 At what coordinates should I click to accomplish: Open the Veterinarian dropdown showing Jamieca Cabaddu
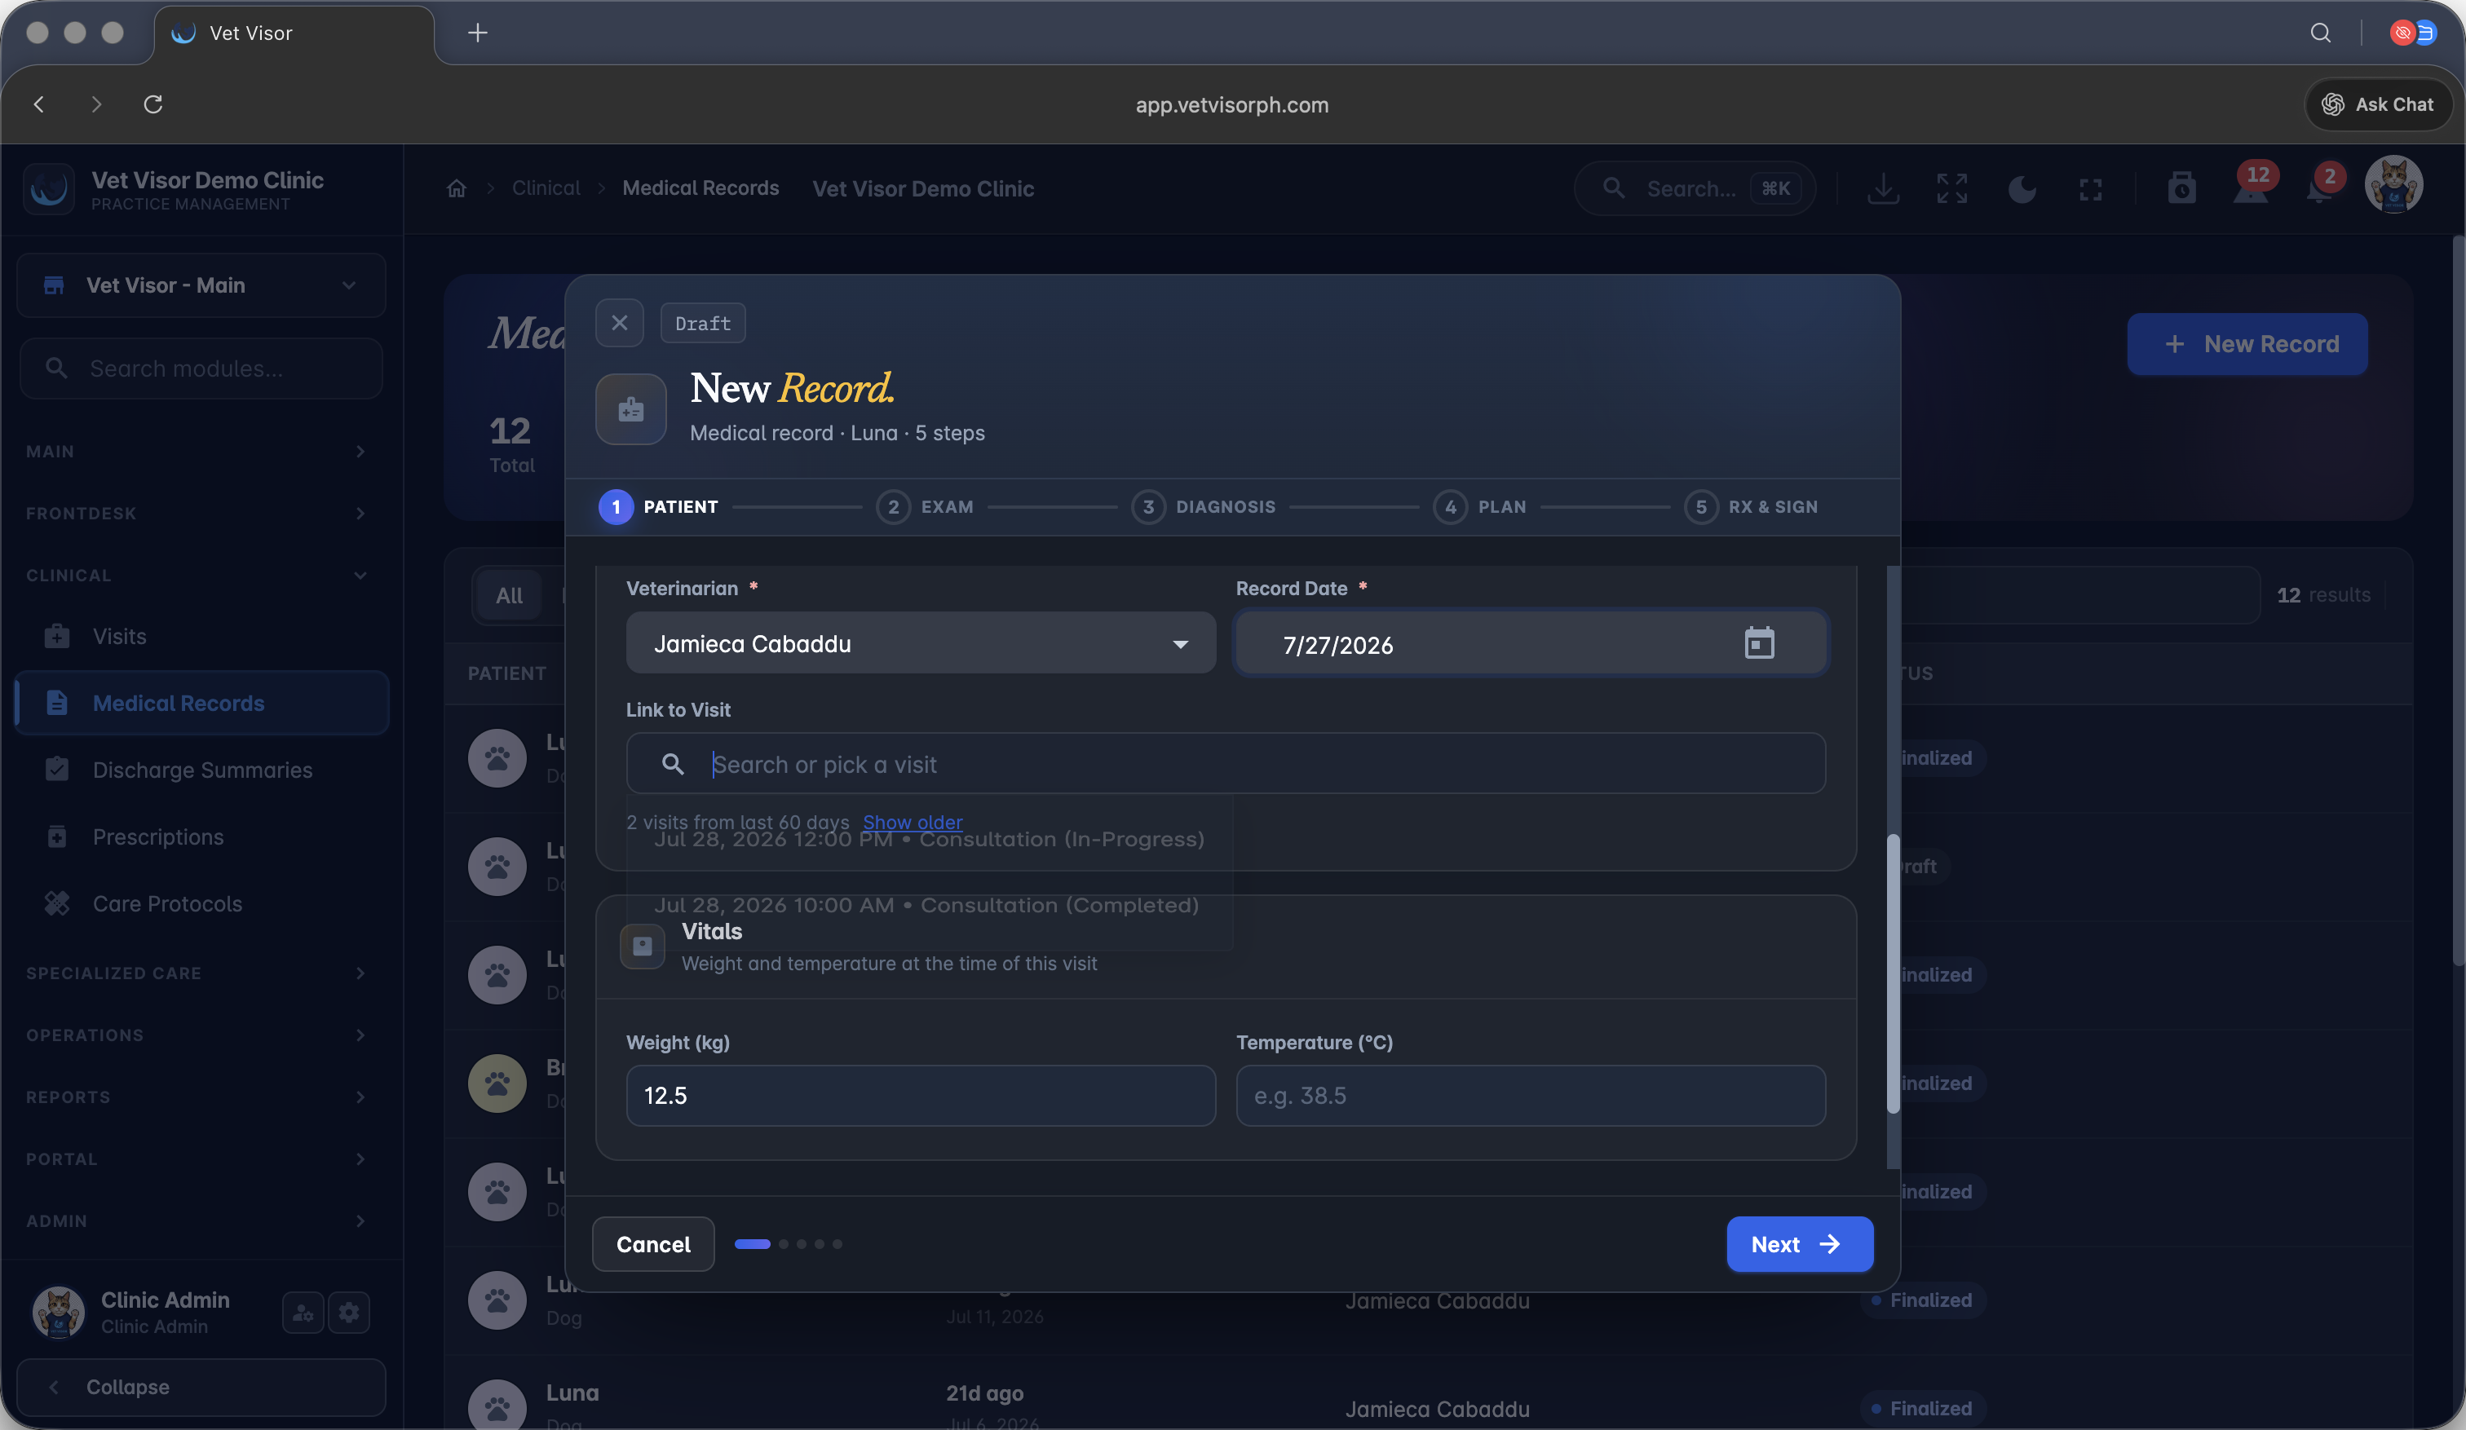(921, 643)
